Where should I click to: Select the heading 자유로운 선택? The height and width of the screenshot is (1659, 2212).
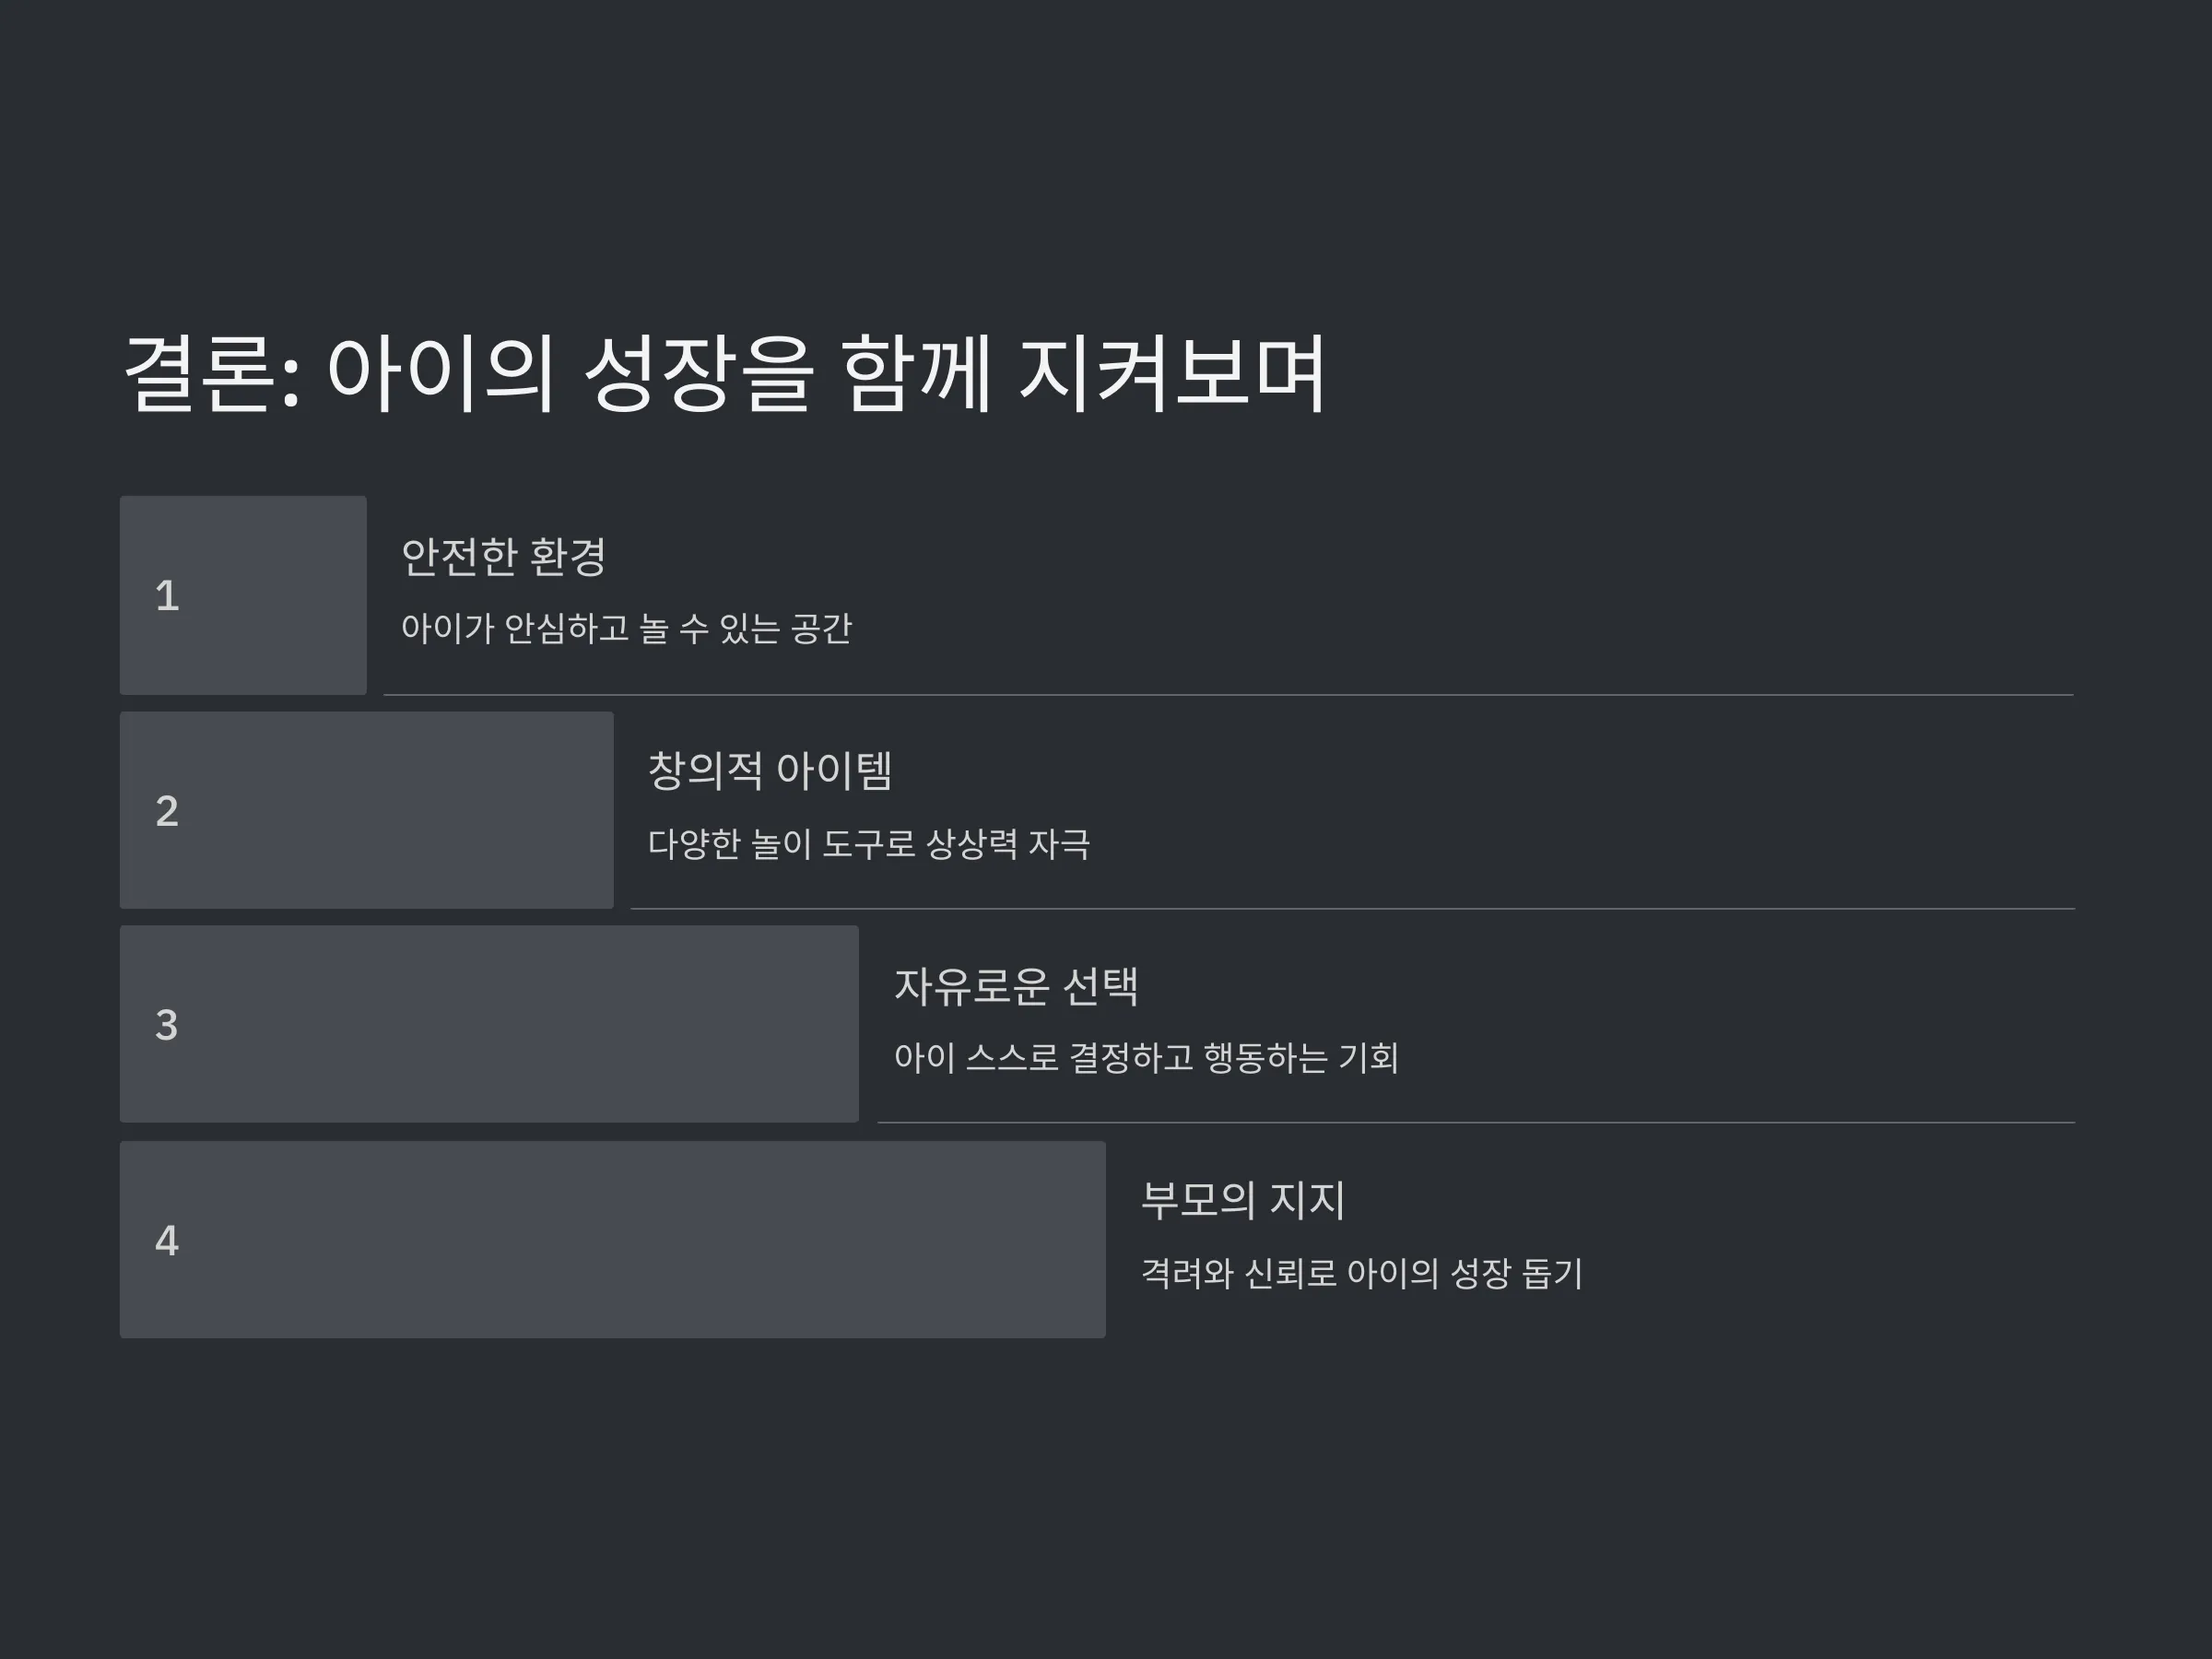(1016, 986)
